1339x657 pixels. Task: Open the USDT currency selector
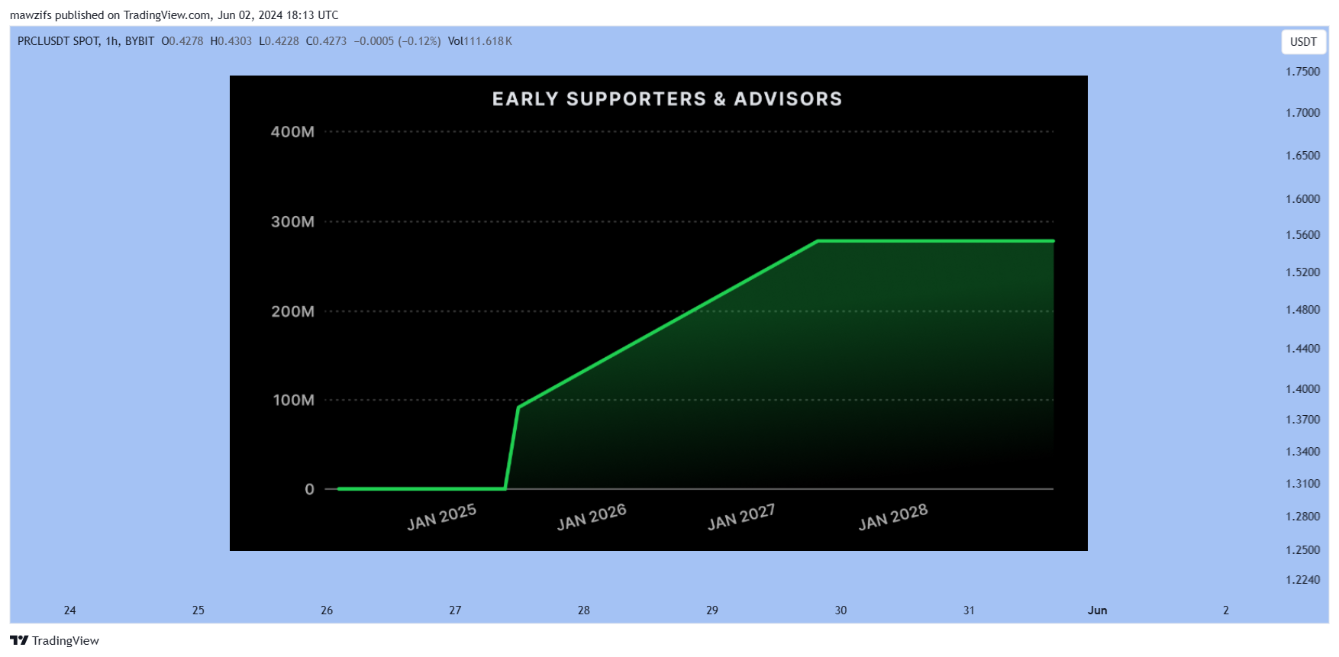point(1303,42)
